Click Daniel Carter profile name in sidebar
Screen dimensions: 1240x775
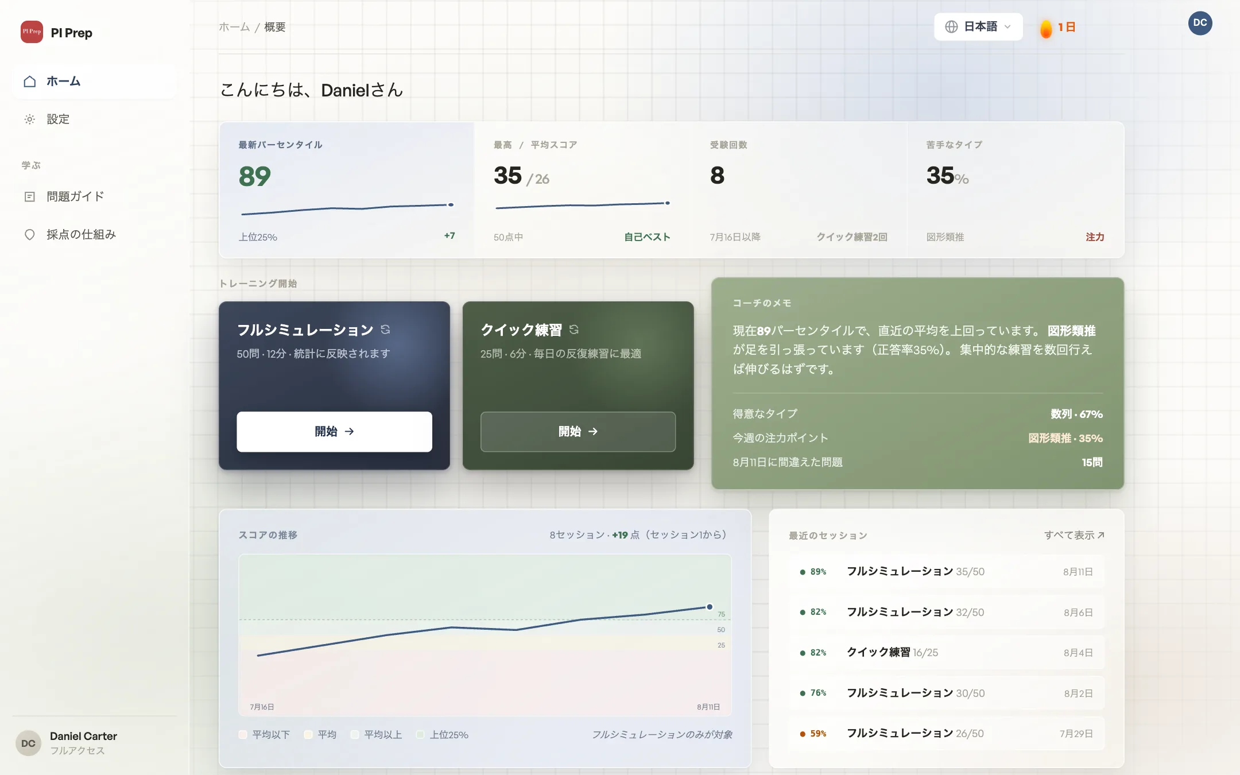pos(83,736)
